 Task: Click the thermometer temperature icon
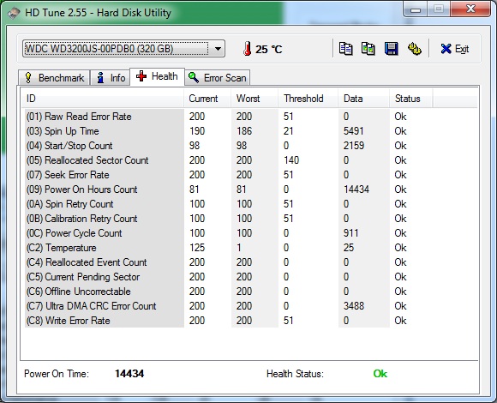tap(248, 49)
